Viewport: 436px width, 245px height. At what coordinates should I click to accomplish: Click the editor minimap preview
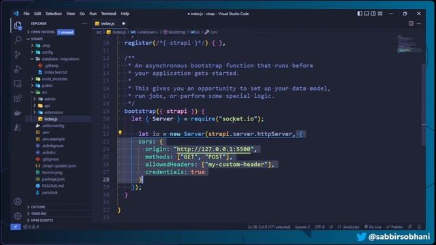409,44
